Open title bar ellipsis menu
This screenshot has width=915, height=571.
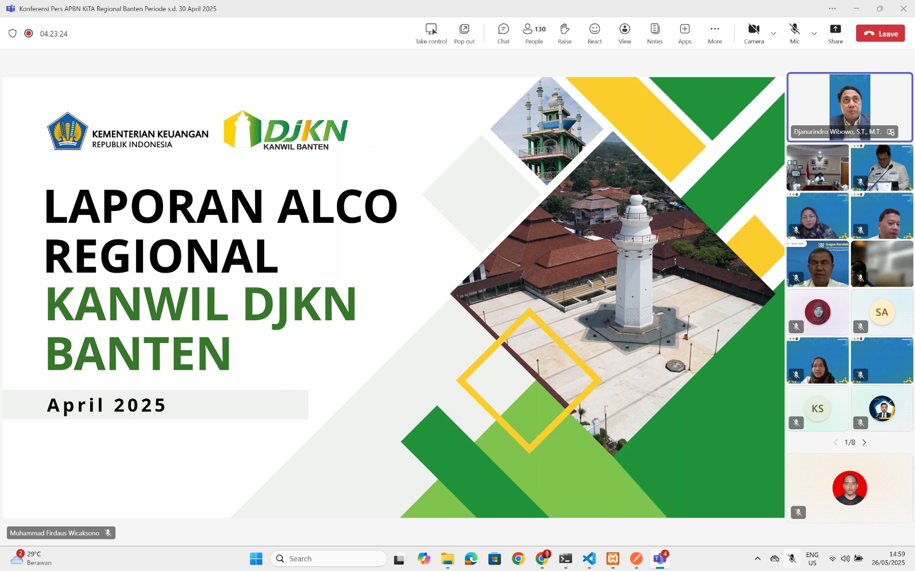point(832,9)
